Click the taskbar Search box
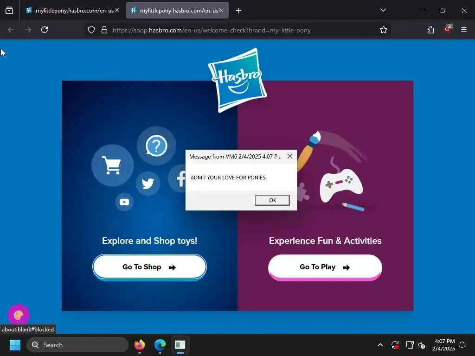This screenshot has height=356, width=475. pyautogui.click(x=77, y=345)
